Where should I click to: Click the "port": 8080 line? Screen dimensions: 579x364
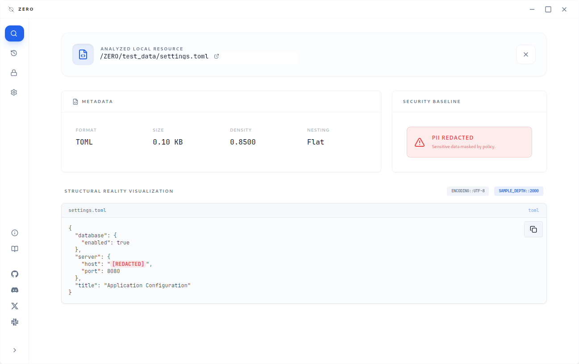click(x=100, y=271)
